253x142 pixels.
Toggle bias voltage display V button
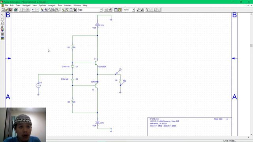coord(147,10)
